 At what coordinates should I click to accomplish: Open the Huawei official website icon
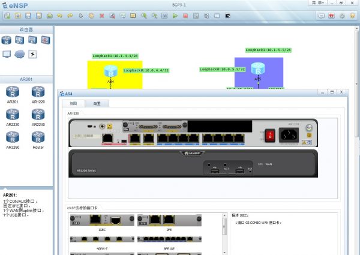[332, 16]
